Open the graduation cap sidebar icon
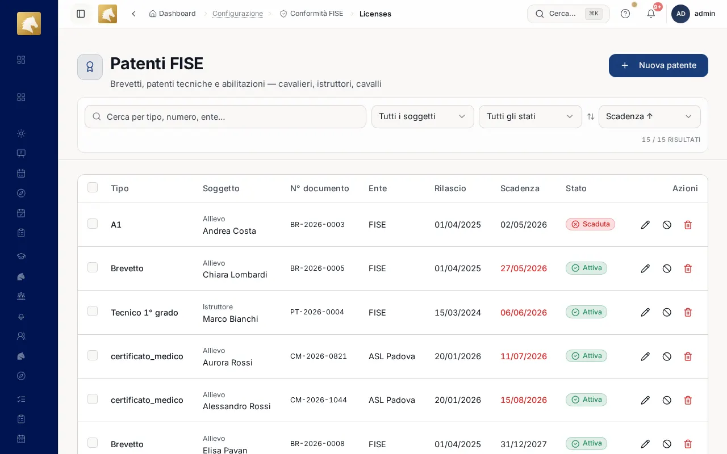Screen dimensions: 727x454 tap(21, 256)
